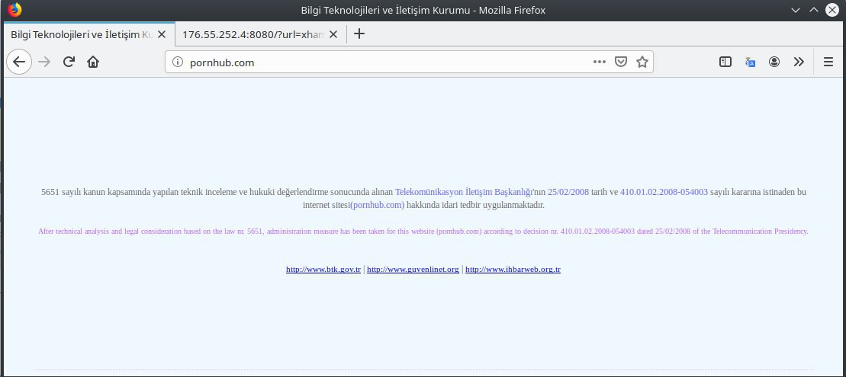
Task: Show the sidebars panel
Action: 725,62
